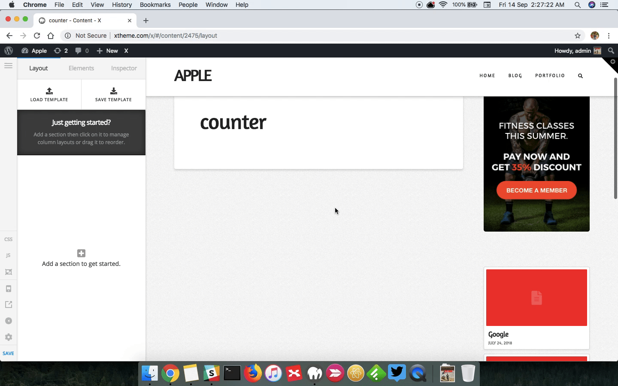Click the Save Template button
This screenshot has width=618, height=386.
(113, 94)
